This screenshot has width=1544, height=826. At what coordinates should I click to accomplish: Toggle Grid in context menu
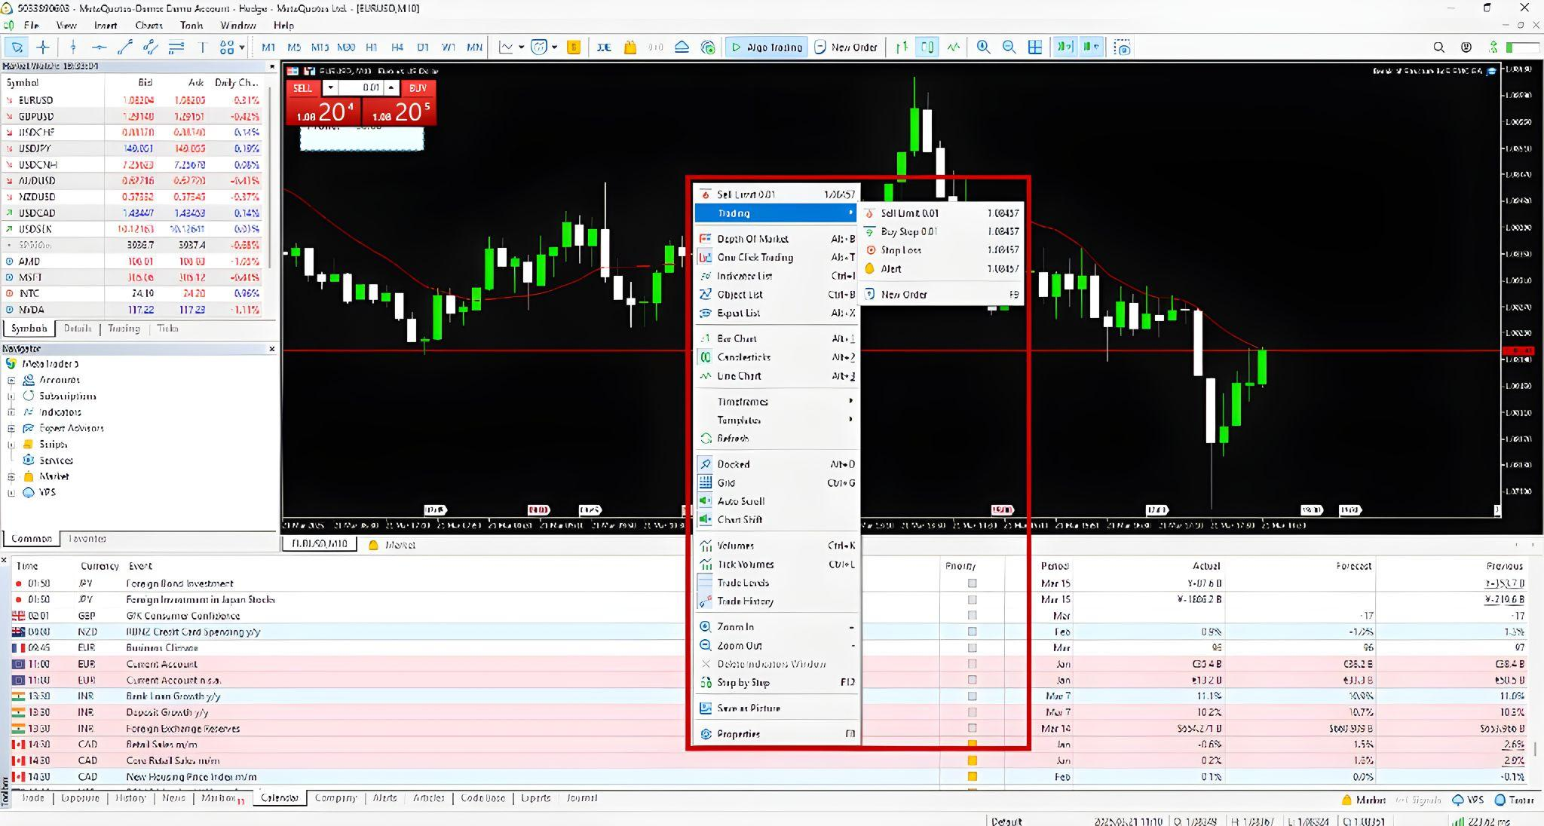777,483
